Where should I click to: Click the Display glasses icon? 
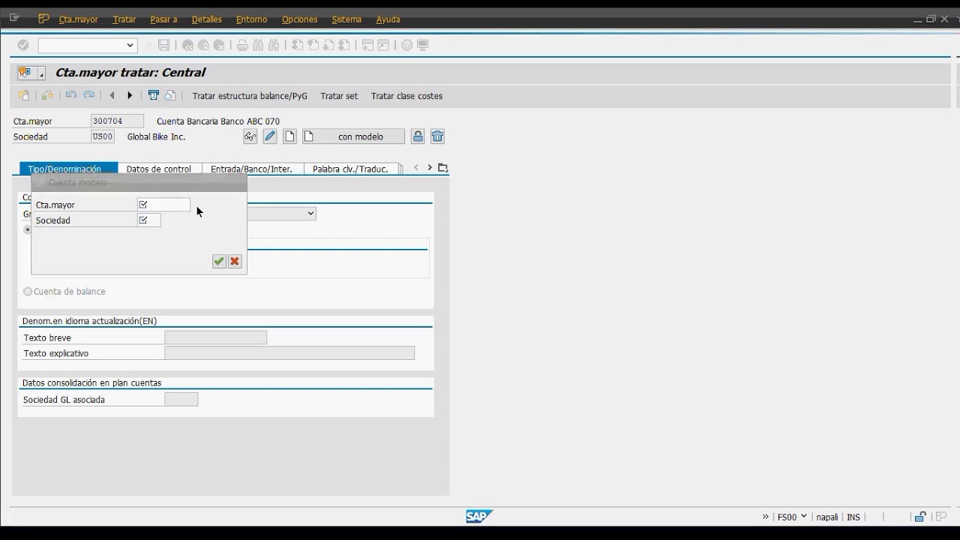pyautogui.click(x=250, y=136)
